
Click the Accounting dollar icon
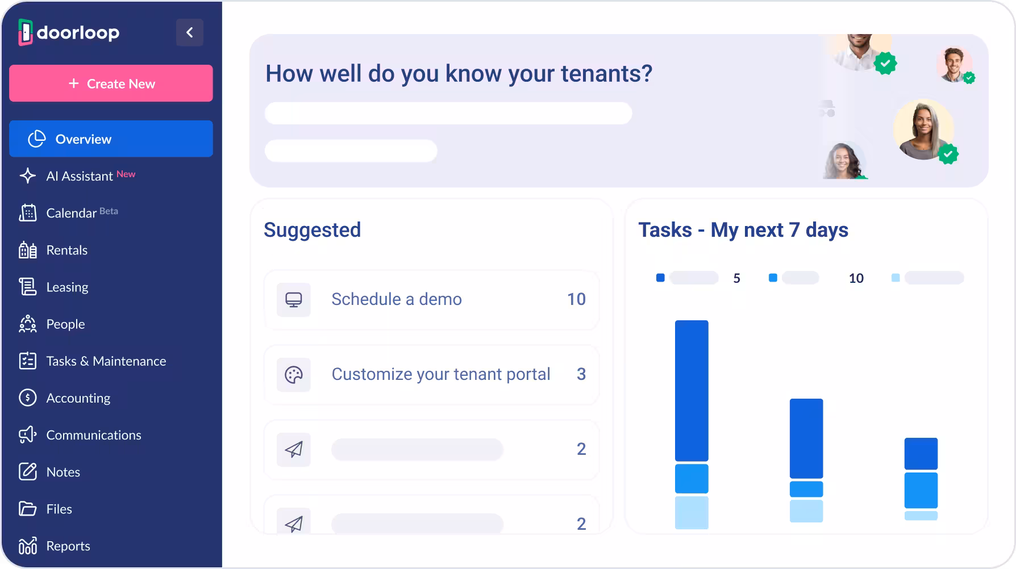click(27, 398)
